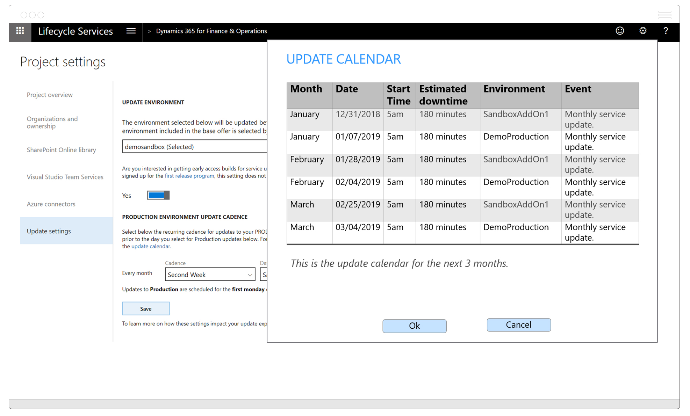Select Visual Studio Team Services
The image size is (690, 416).
tap(65, 177)
